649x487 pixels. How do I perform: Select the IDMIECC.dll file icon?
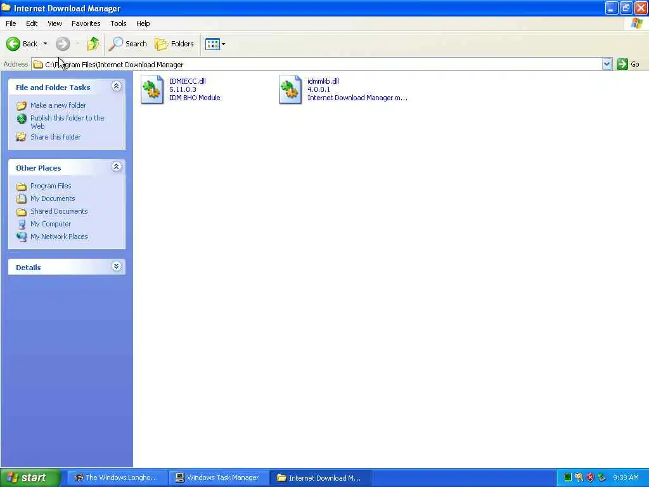(152, 89)
